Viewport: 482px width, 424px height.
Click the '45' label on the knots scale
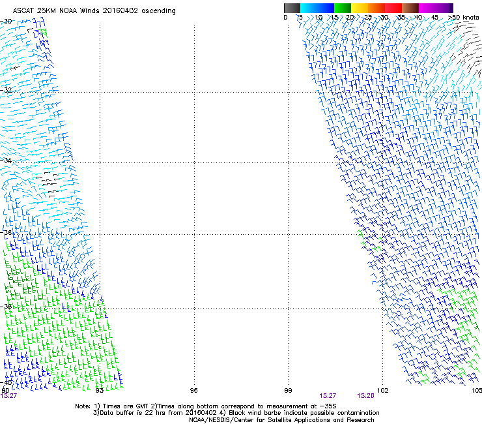(434, 17)
